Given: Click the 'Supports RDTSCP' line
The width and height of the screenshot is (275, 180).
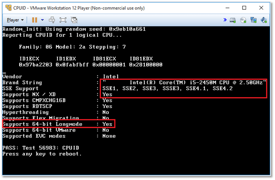Looking at the screenshot, I should [x=57, y=106].
